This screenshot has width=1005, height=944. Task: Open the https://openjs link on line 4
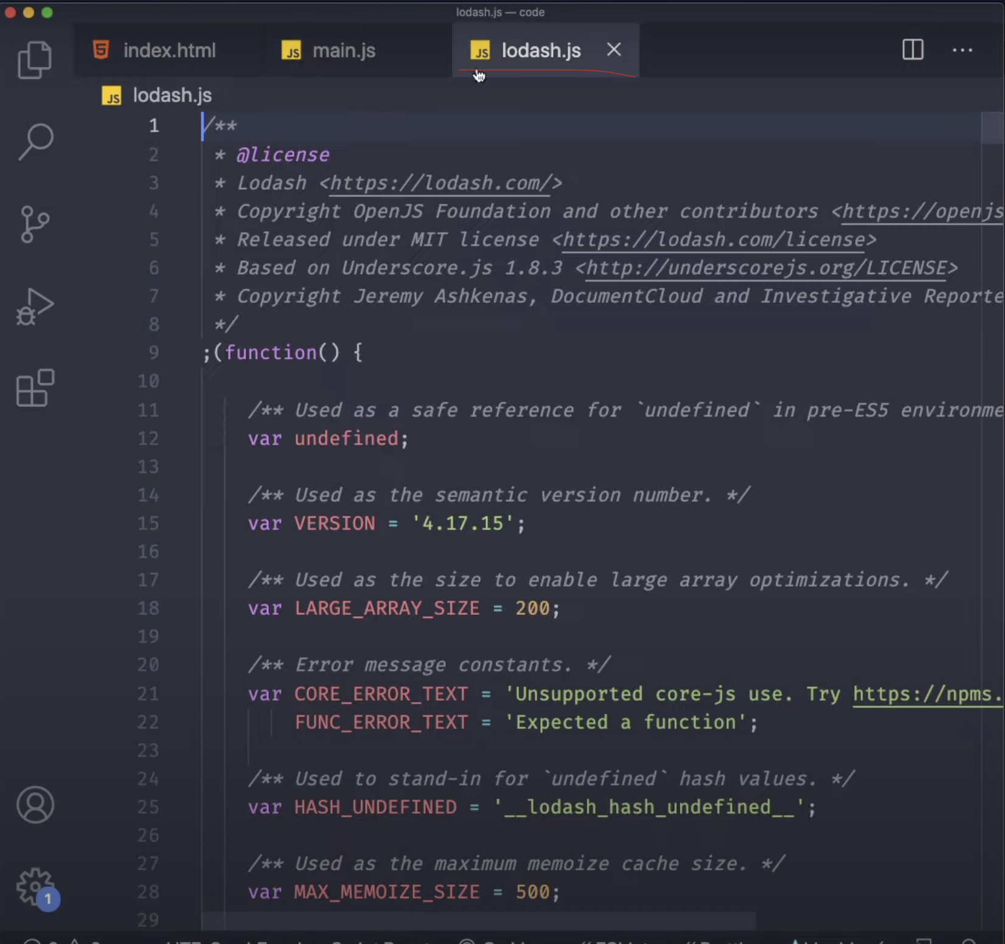(x=923, y=212)
